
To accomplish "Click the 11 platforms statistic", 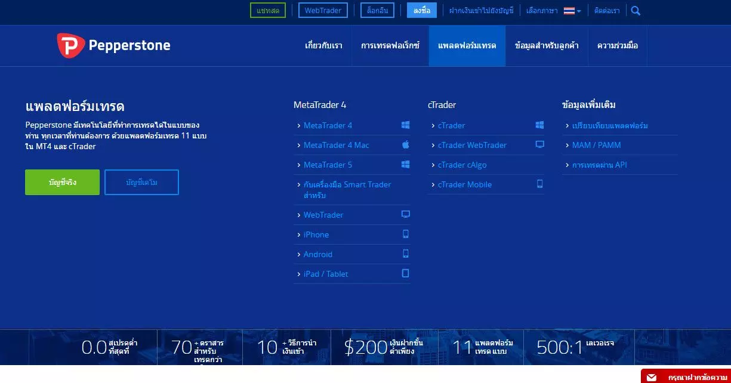I will (483, 347).
